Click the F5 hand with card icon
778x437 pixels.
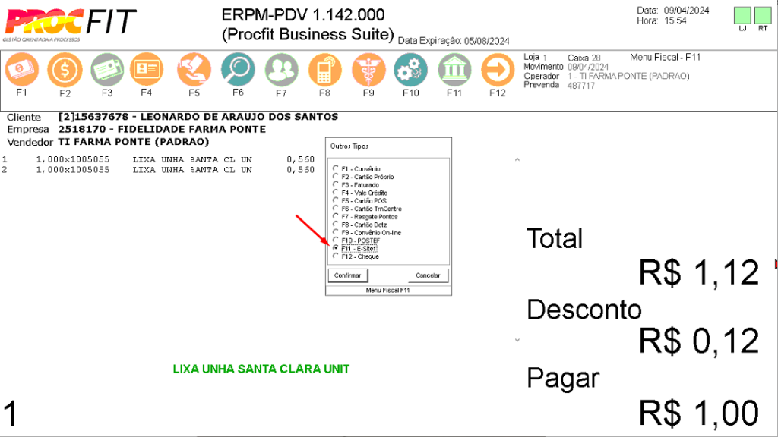tap(194, 70)
